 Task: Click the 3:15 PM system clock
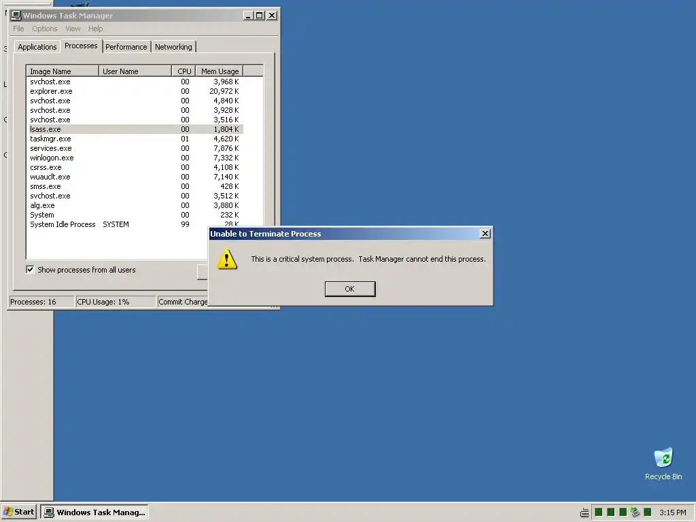point(672,512)
